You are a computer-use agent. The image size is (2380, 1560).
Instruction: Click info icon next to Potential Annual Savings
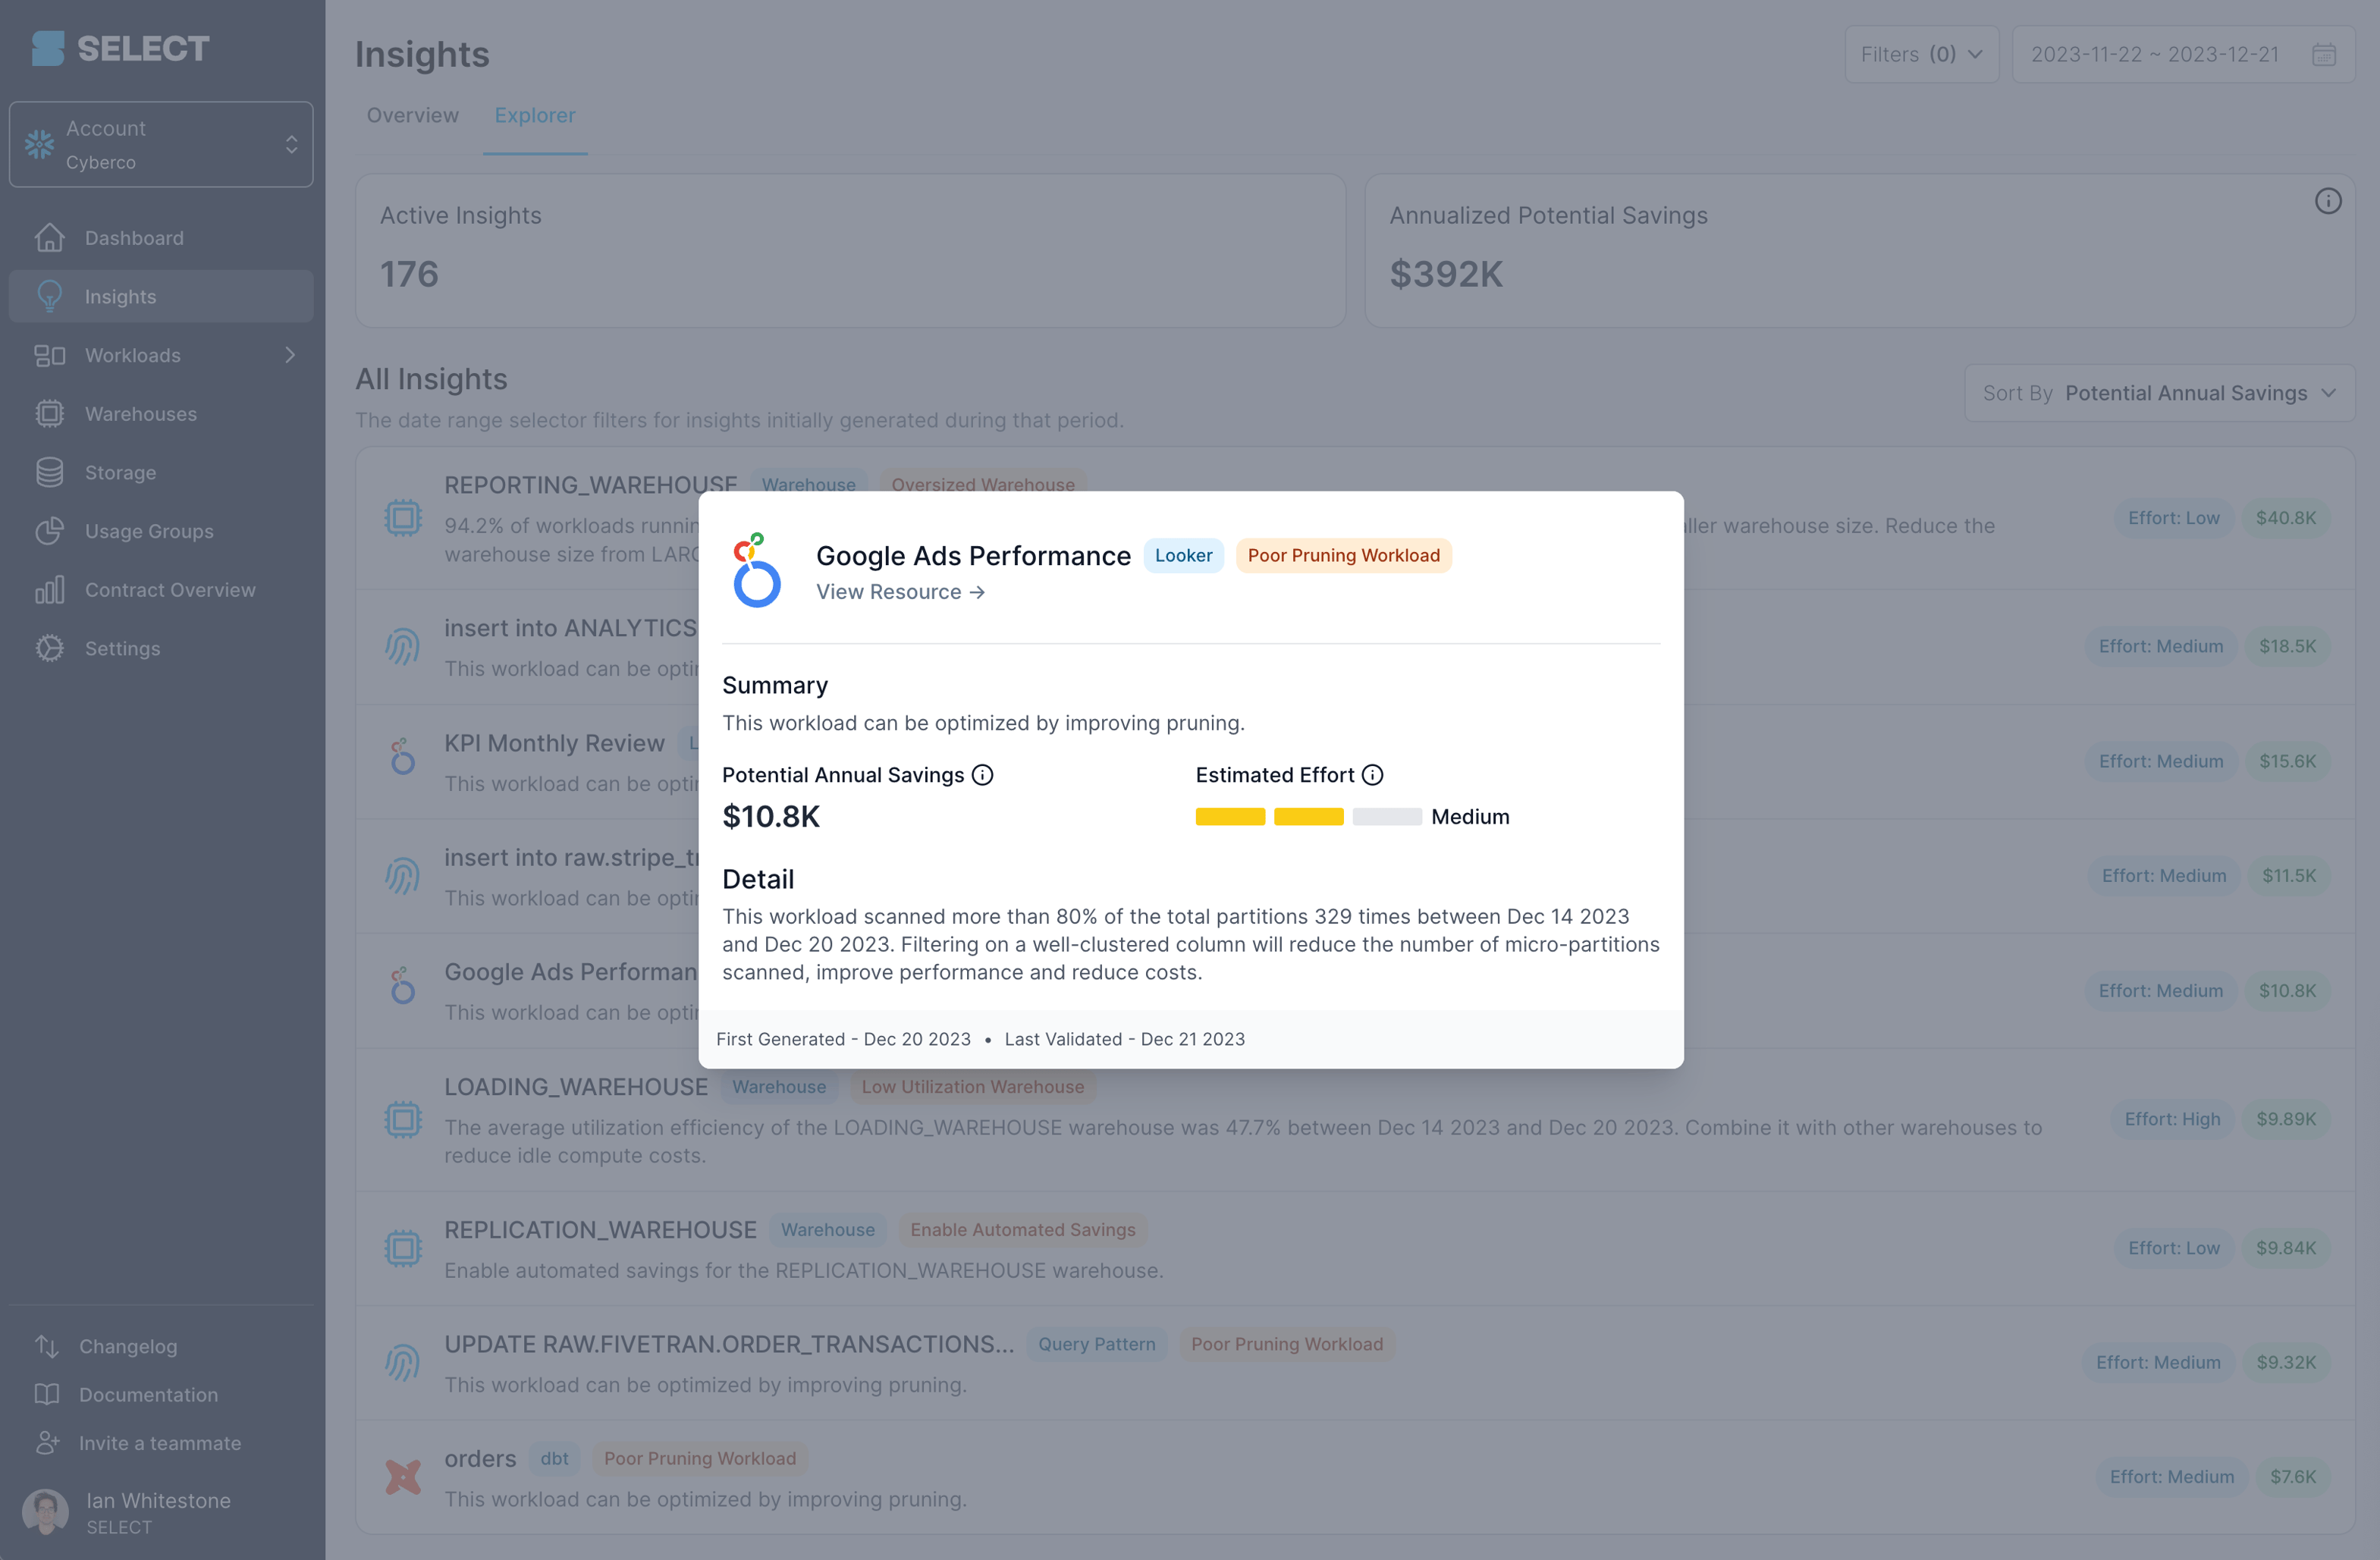(x=982, y=775)
